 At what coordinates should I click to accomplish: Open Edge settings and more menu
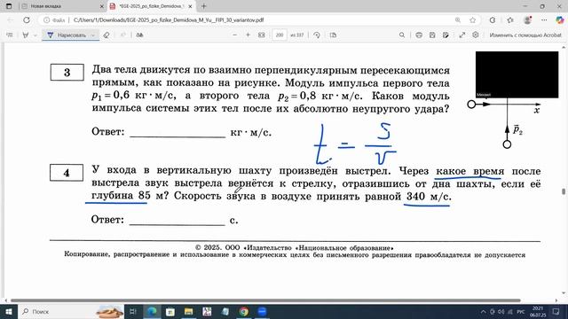pos(544,20)
